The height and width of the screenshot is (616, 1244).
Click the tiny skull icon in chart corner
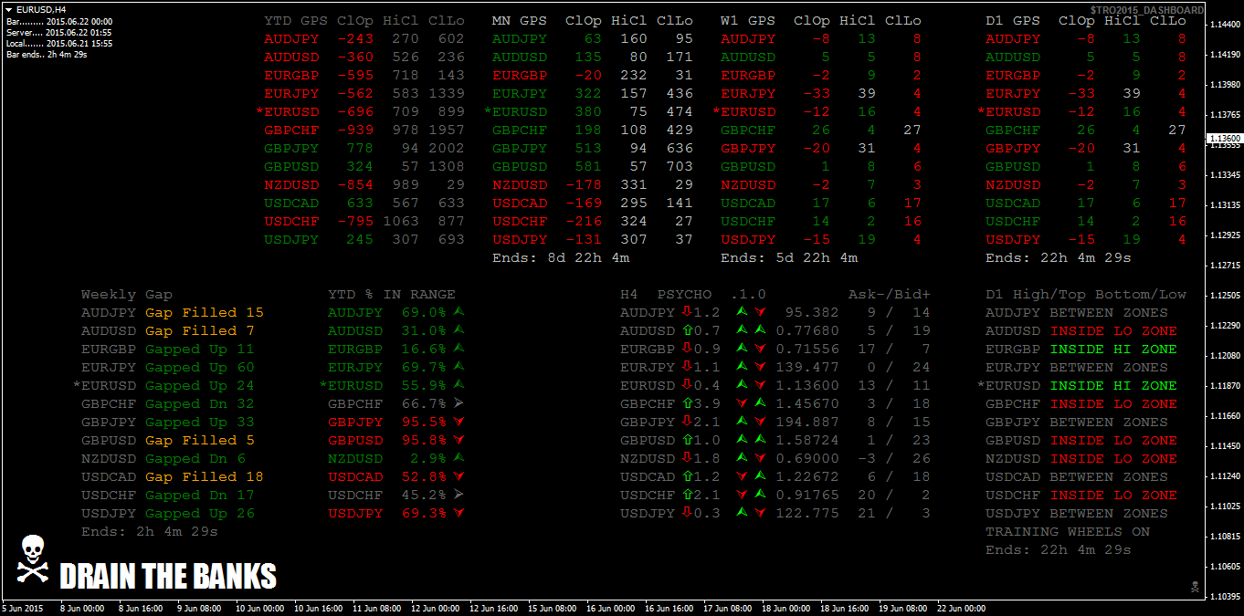click(x=1195, y=585)
